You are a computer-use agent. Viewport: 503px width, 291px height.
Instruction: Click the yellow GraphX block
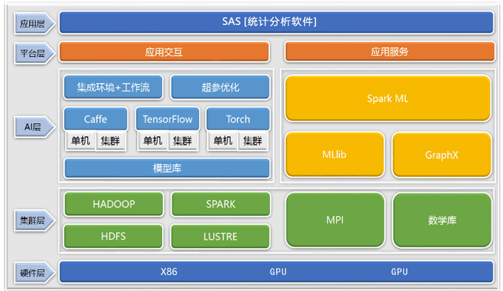coord(441,155)
